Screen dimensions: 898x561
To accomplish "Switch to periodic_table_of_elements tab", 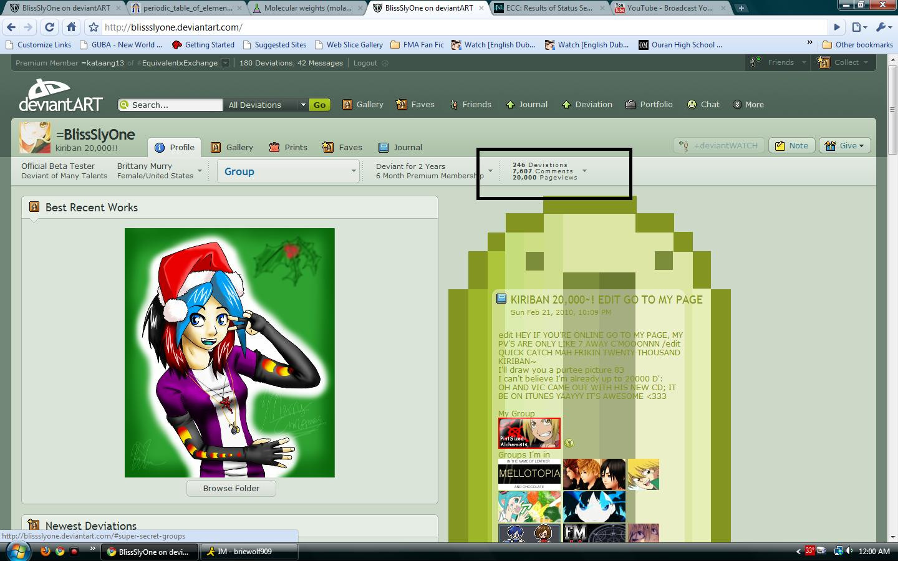I will pyautogui.click(x=186, y=8).
